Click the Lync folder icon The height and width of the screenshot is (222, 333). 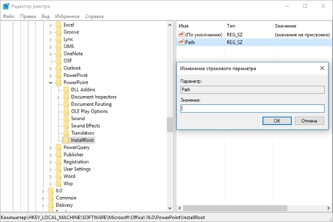[x=58, y=39]
